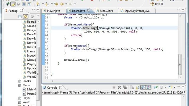Open the Open Console dropdown arrow

point(175,87)
